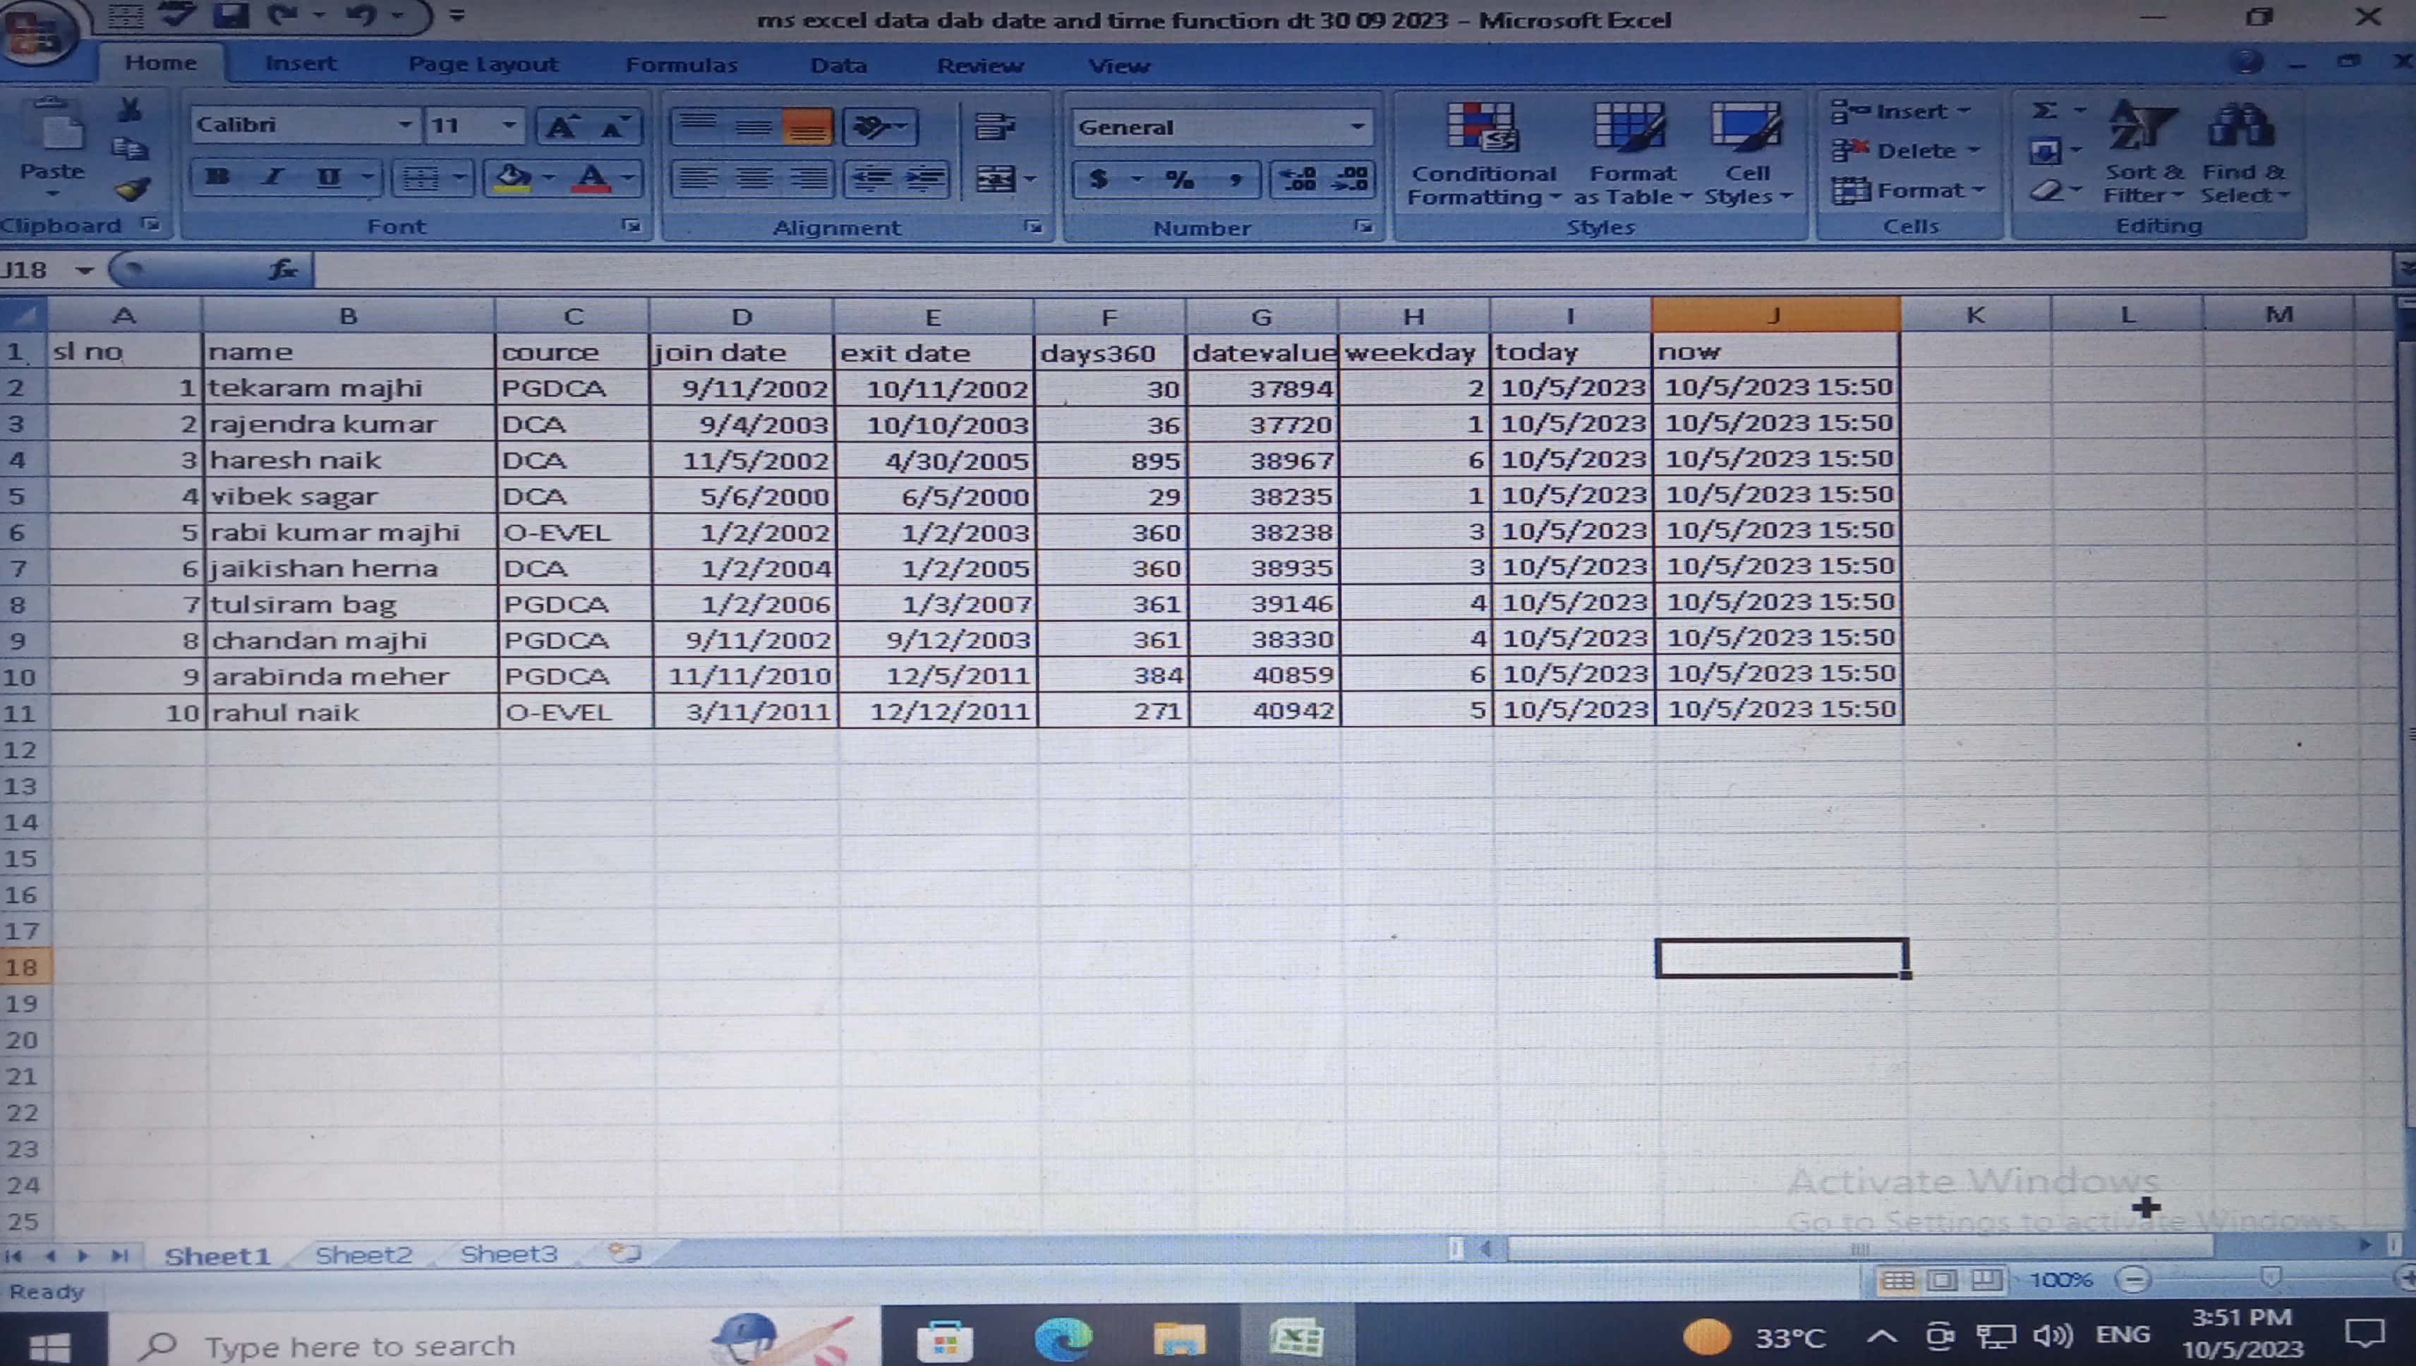Click the Windows taskbar search box
Viewport: 2416px width, 1366px height.
click(361, 1346)
